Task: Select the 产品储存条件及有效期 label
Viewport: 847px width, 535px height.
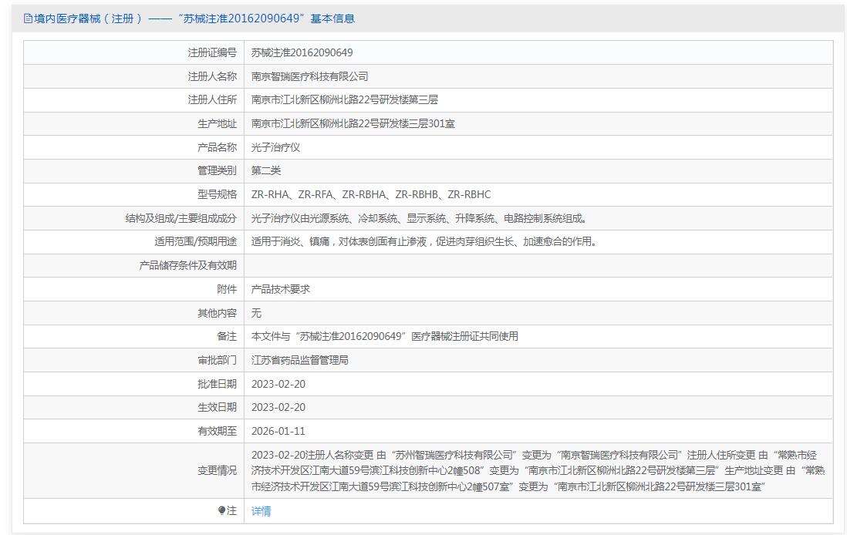Action: (x=188, y=266)
